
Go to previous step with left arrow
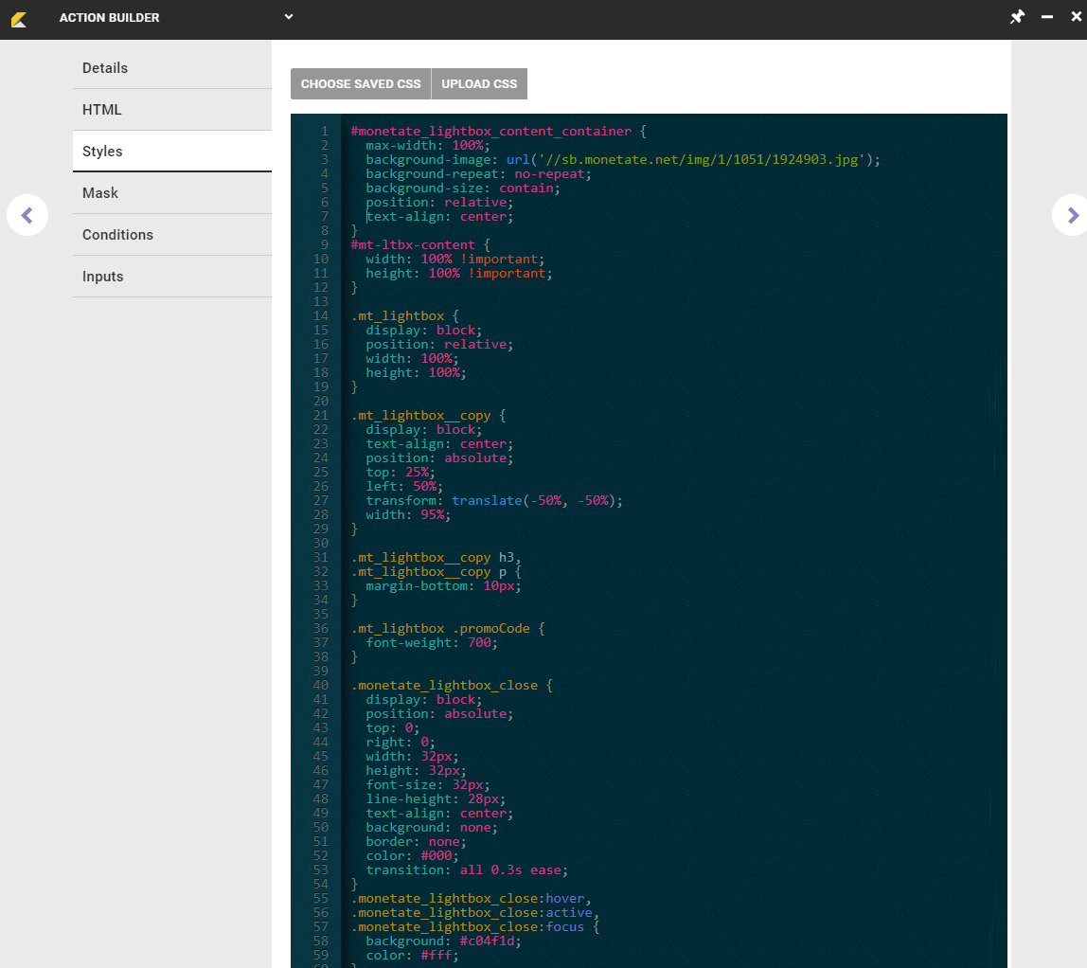(x=27, y=216)
